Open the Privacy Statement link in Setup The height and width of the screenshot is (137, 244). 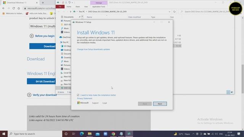tap(85, 99)
